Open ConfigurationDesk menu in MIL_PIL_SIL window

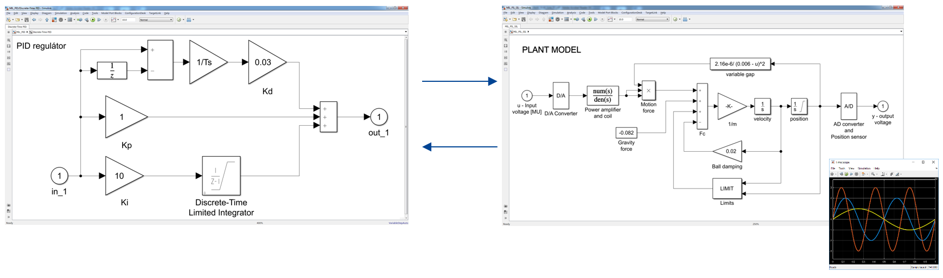click(x=632, y=12)
